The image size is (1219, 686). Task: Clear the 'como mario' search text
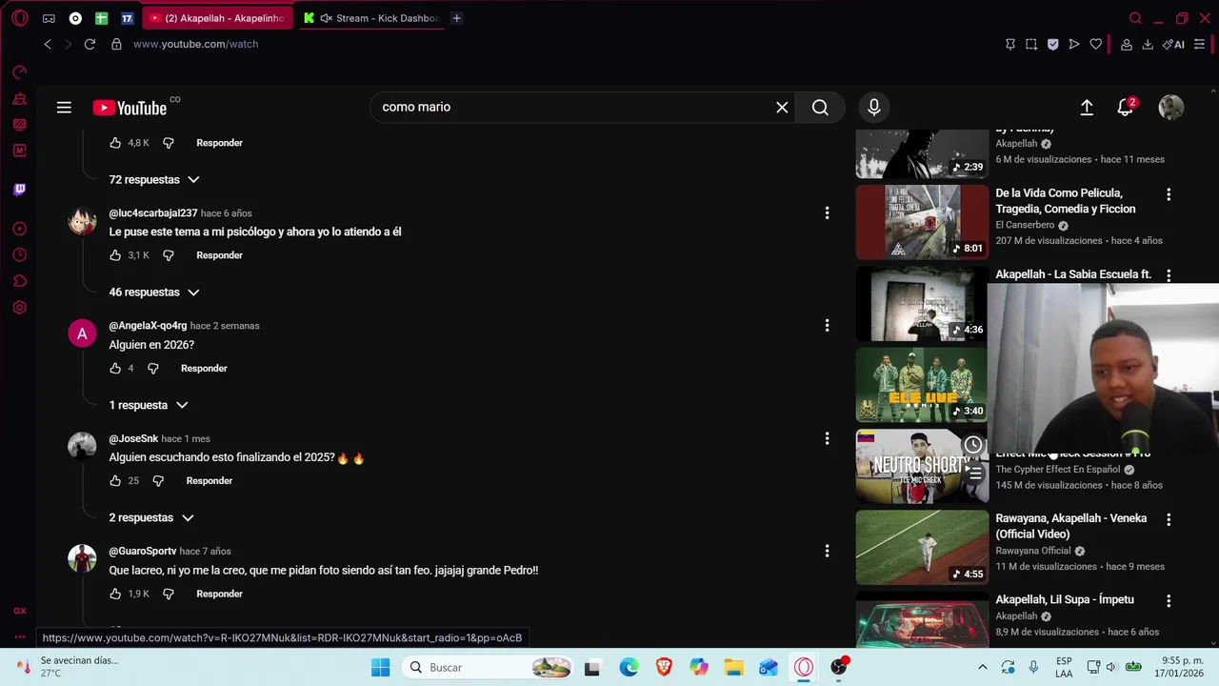pos(782,108)
